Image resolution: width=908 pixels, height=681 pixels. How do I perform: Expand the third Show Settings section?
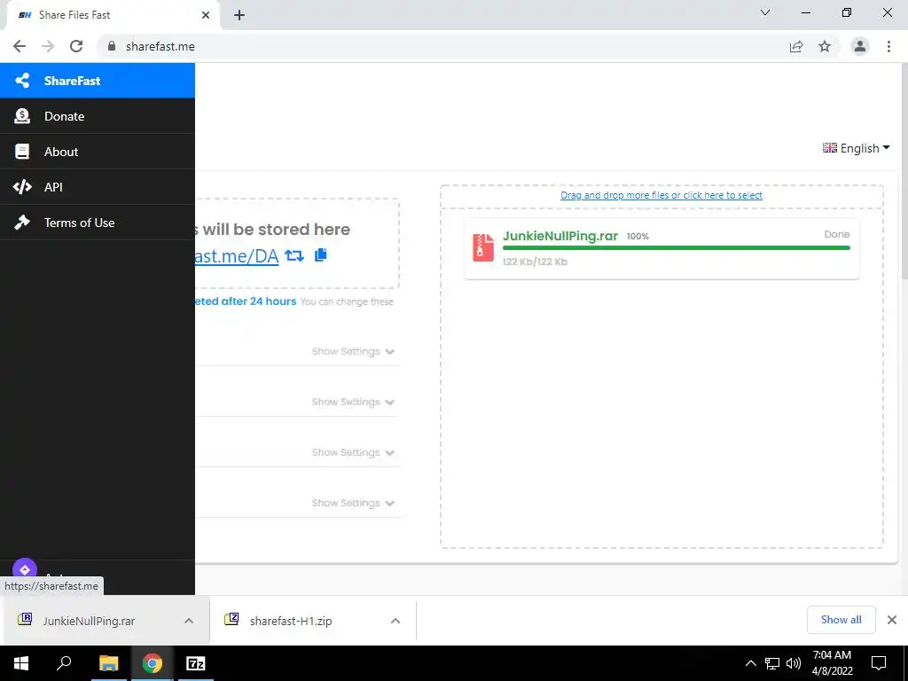coord(353,452)
